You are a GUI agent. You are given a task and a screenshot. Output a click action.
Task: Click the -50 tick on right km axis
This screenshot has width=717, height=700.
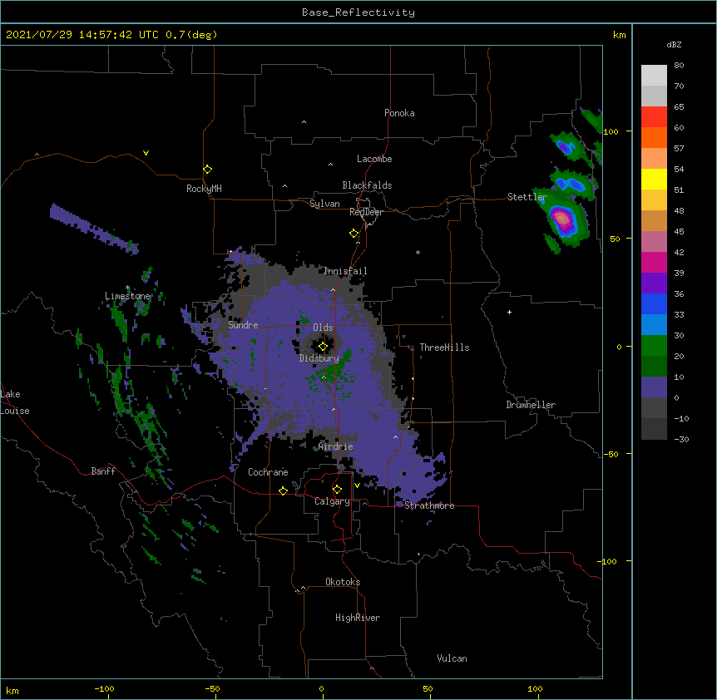pos(611,454)
